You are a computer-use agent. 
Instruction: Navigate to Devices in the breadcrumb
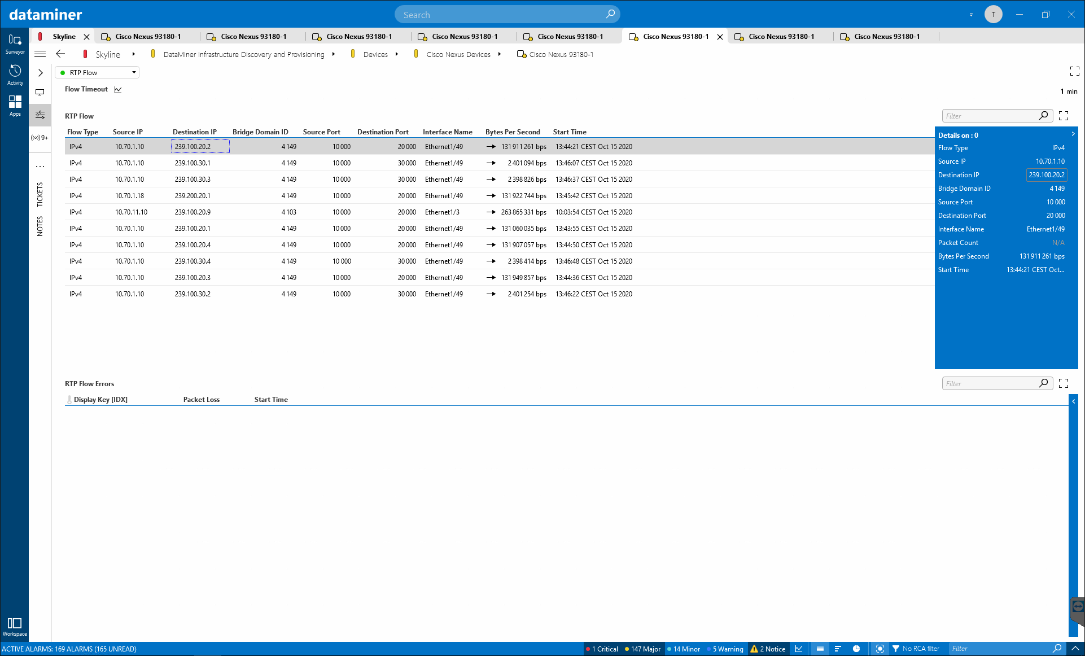(x=375, y=55)
